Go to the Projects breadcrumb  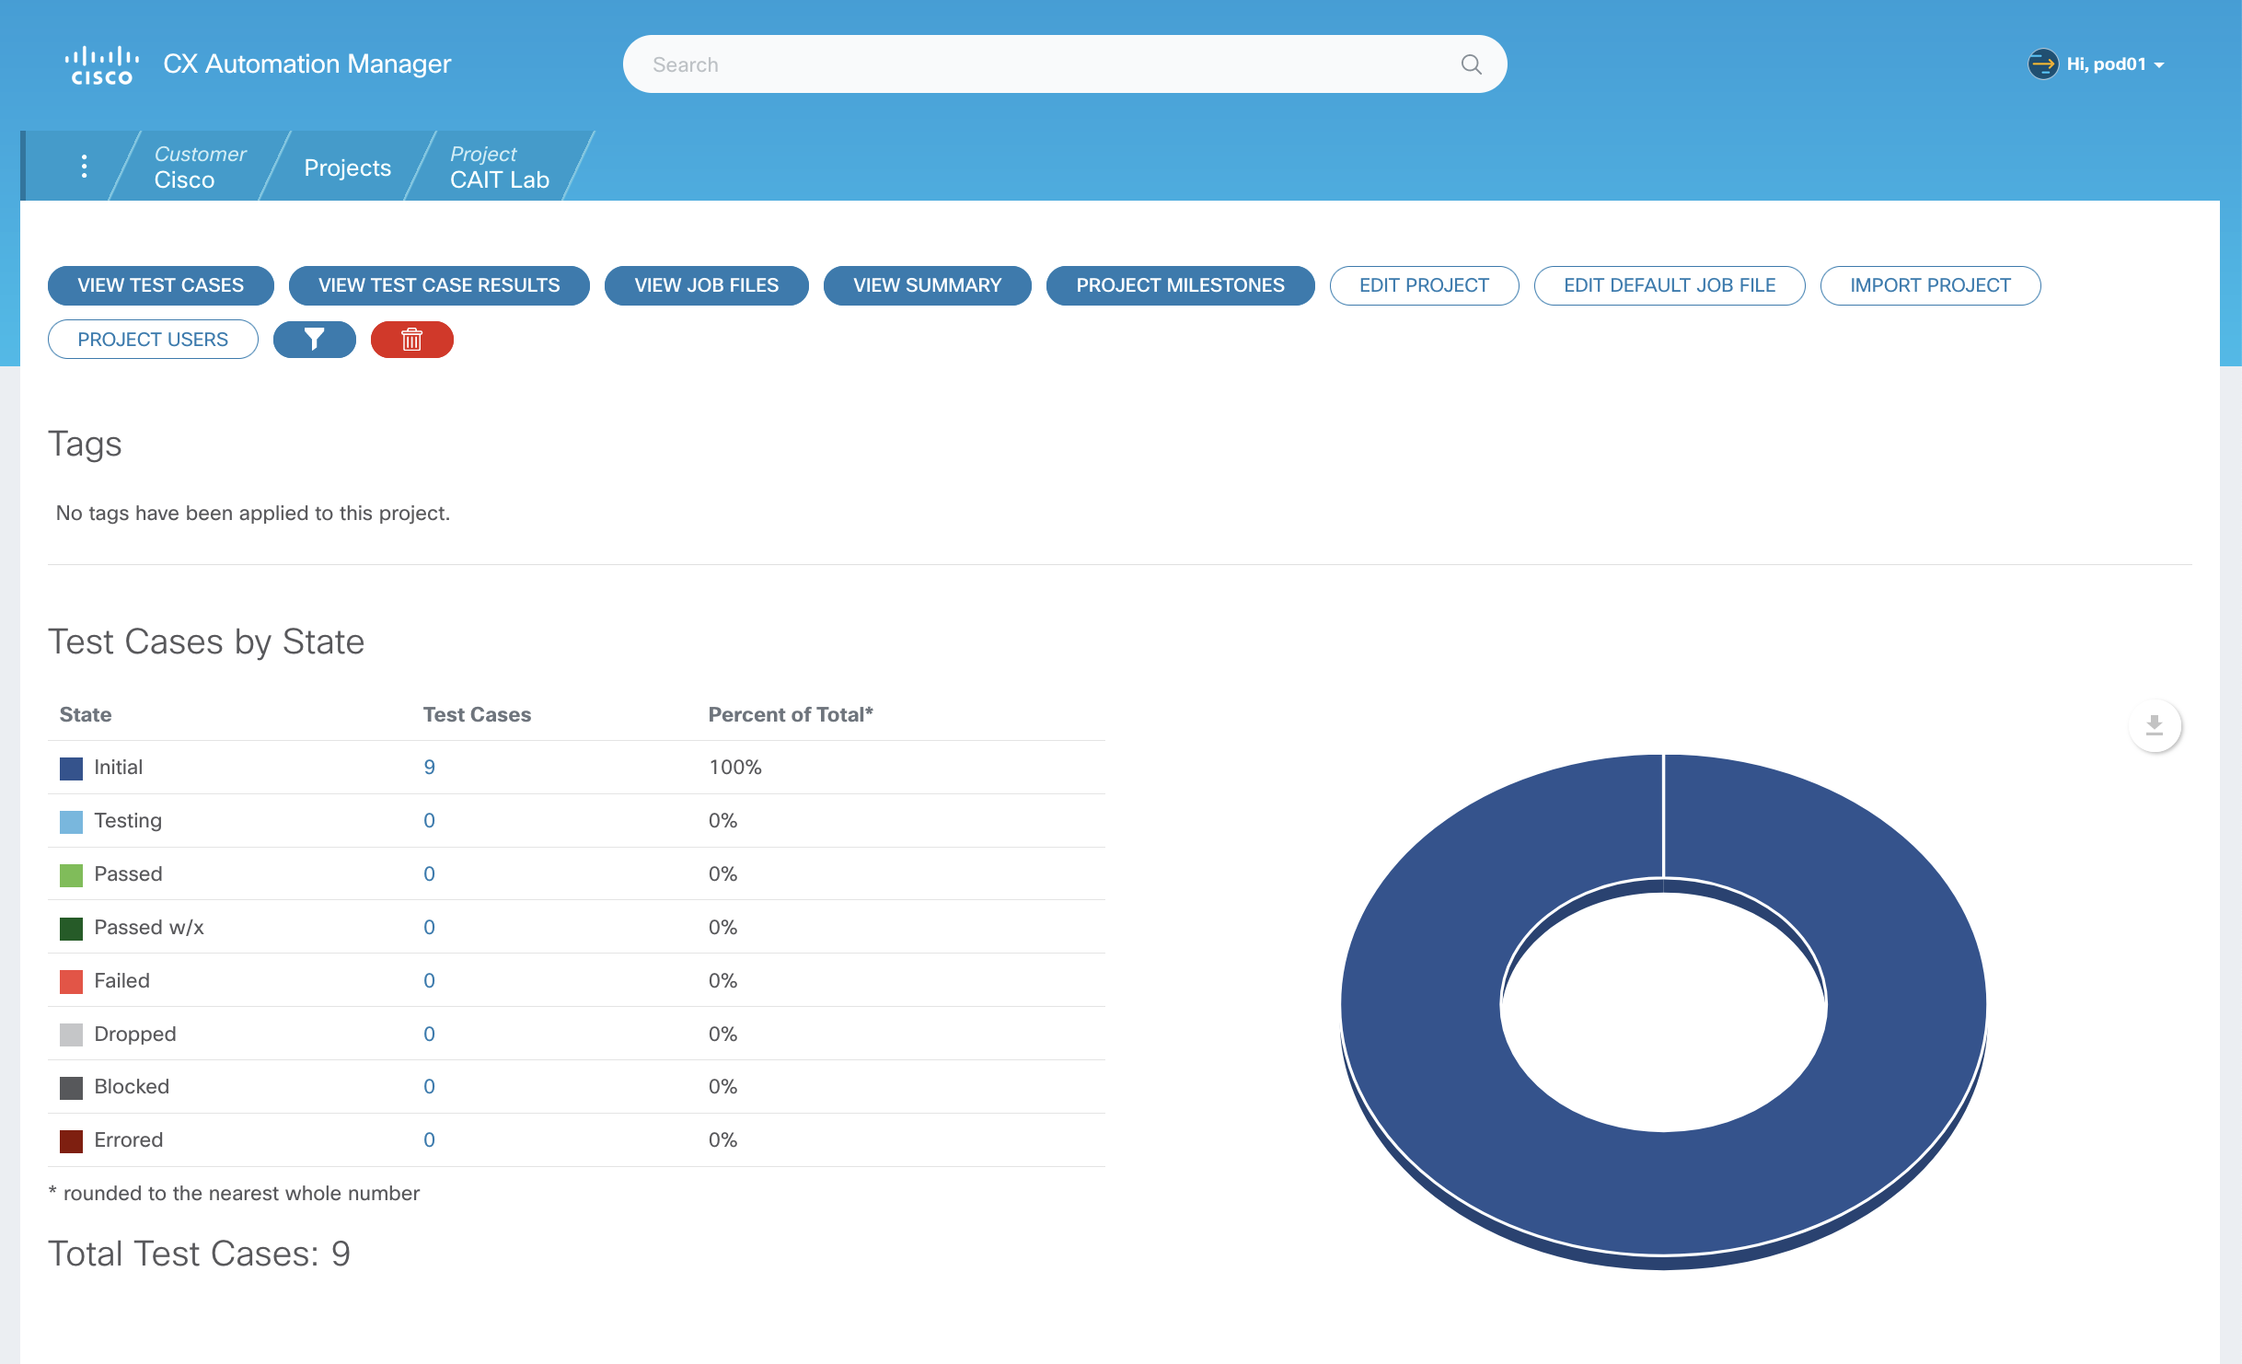click(347, 168)
